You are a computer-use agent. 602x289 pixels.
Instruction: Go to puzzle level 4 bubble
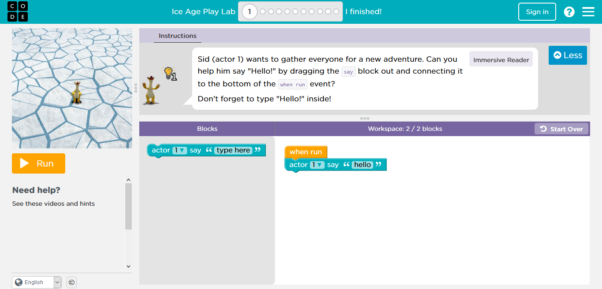pos(279,11)
